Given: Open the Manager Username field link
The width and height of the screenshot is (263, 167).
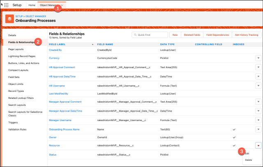Looking at the screenshot, I should click(61, 119).
